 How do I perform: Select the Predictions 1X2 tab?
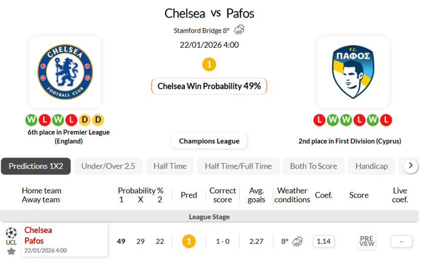coord(36,166)
